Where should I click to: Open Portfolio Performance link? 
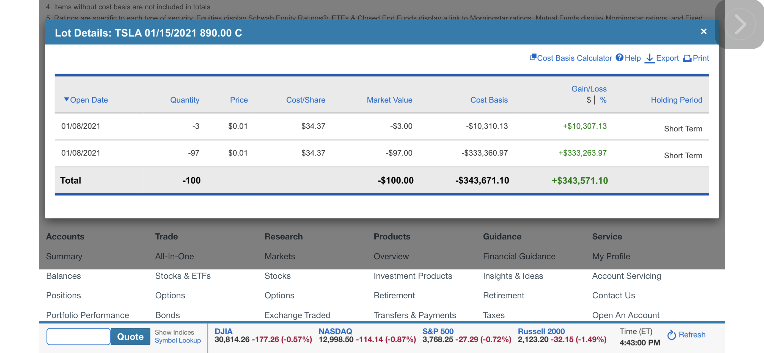click(x=87, y=315)
